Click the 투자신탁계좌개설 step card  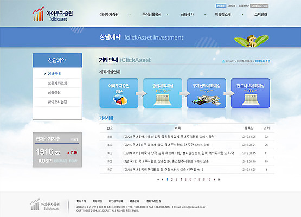coord(207,93)
